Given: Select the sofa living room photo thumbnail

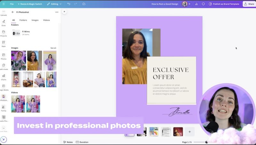Looking at the screenshot, I should coord(28,79).
